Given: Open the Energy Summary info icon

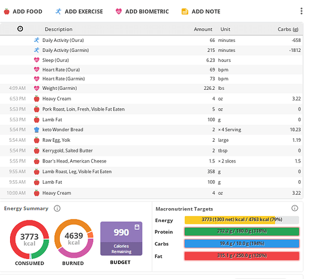Looking at the screenshot, I should point(57,208).
